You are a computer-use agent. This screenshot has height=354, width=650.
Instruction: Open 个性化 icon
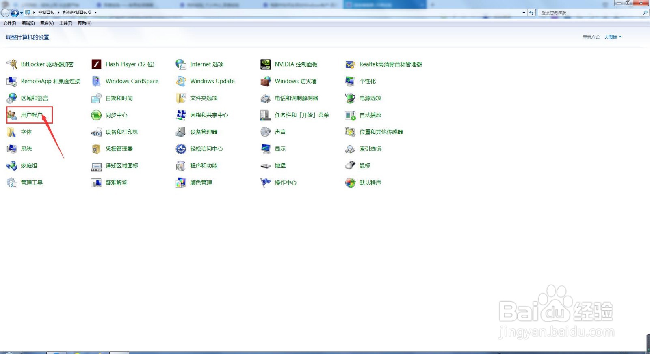tap(350, 81)
